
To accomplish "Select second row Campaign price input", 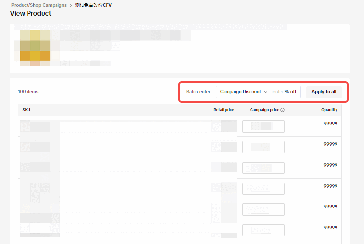I will tap(263, 147).
